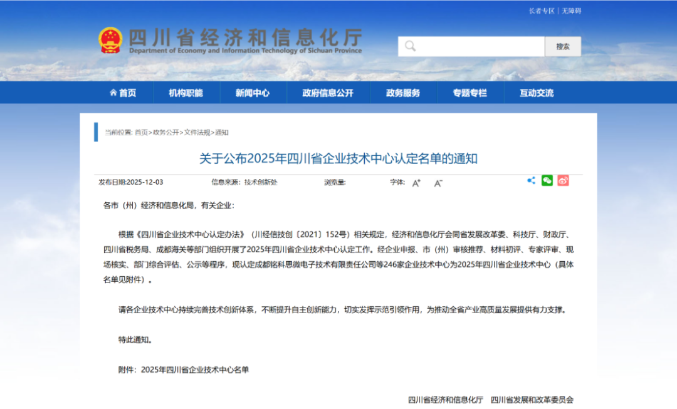Screen dimensions: 677x409
Task: Share article via WeChat icon
Action: coord(547,181)
